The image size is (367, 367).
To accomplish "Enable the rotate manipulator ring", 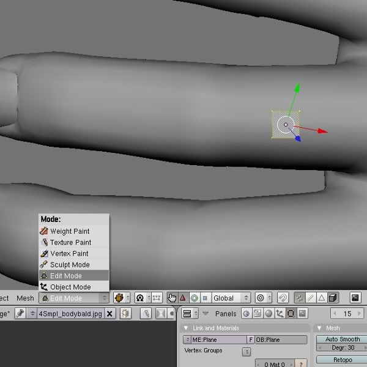I will pyautogui.click(x=195, y=298).
